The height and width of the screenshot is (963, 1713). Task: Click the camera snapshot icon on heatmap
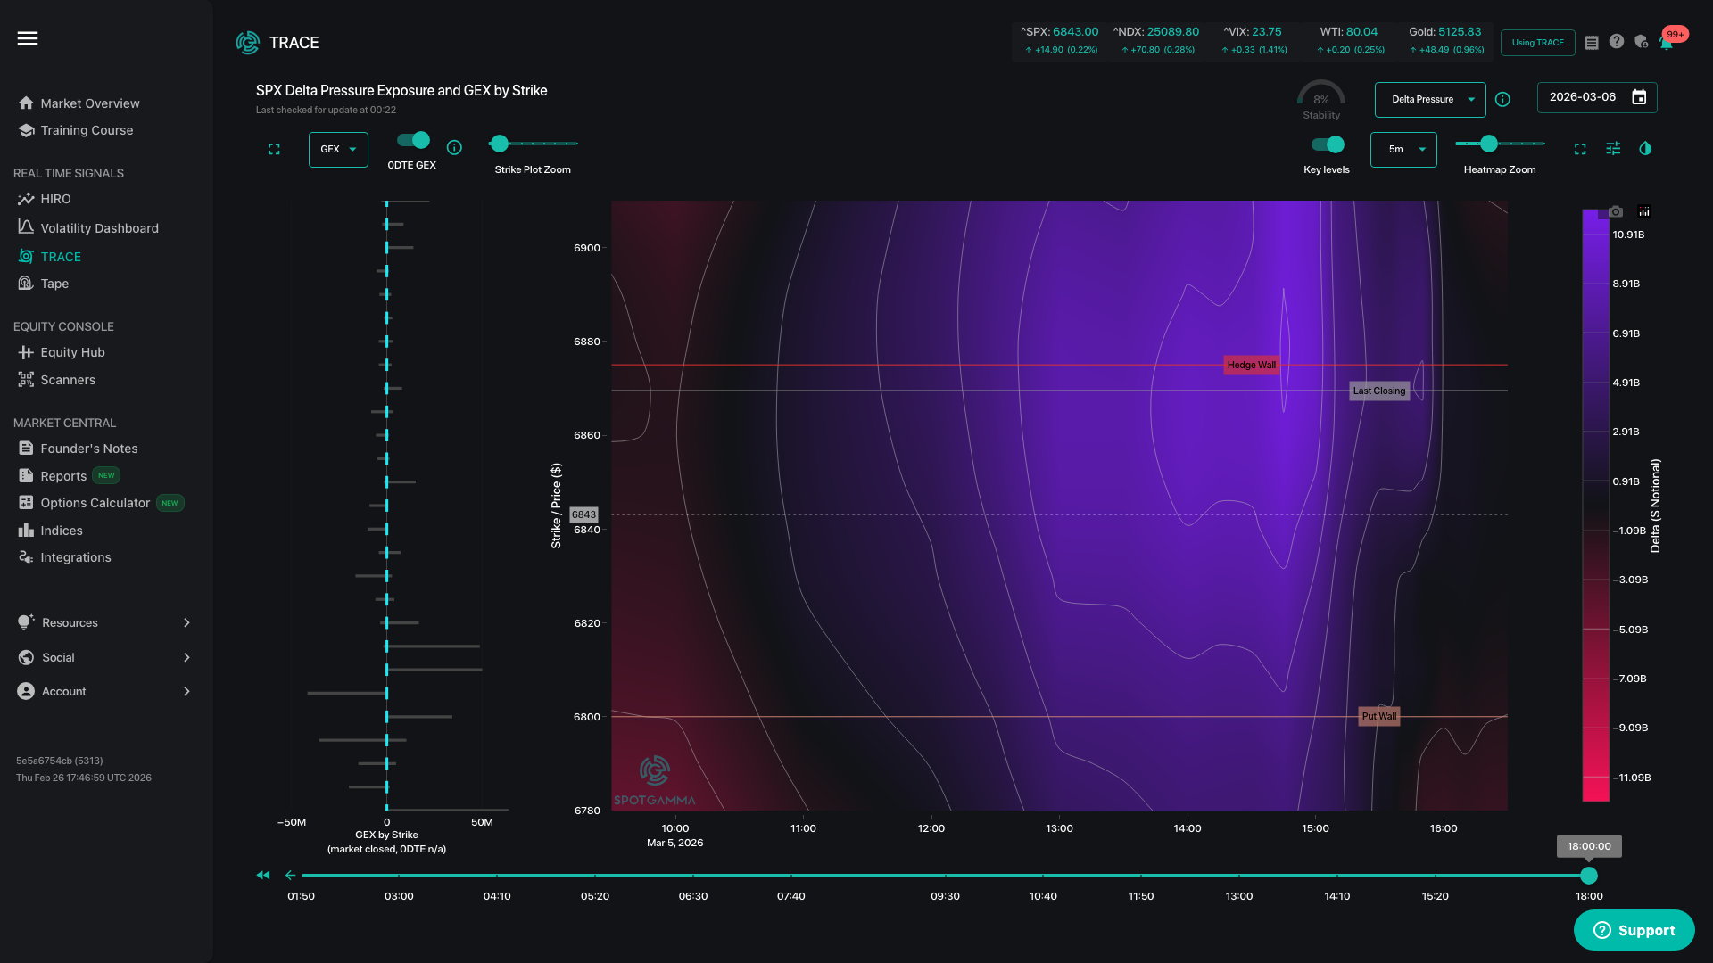pos(1616,212)
